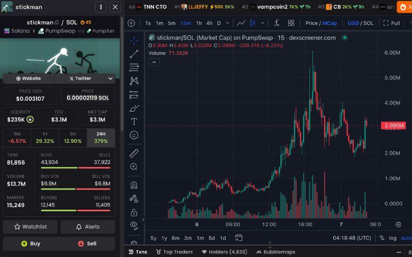Viewport: 412px width, 257px height.
Task: Select the ruler measure tool
Action: click(134, 153)
